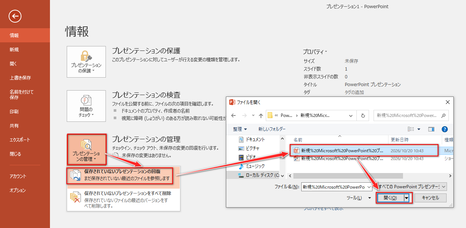Click the blue help icon
The image size is (466, 228).
point(444,129)
